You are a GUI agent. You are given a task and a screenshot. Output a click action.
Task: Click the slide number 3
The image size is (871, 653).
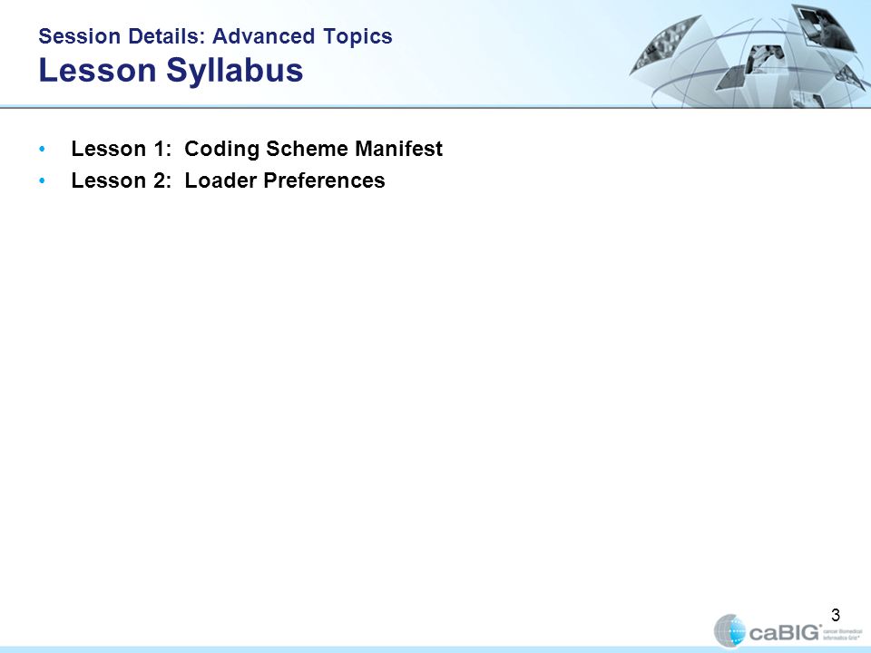836,615
